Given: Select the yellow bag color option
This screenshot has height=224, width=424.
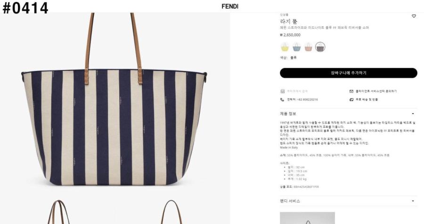Looking at the screenshot, I should [285, 47].
